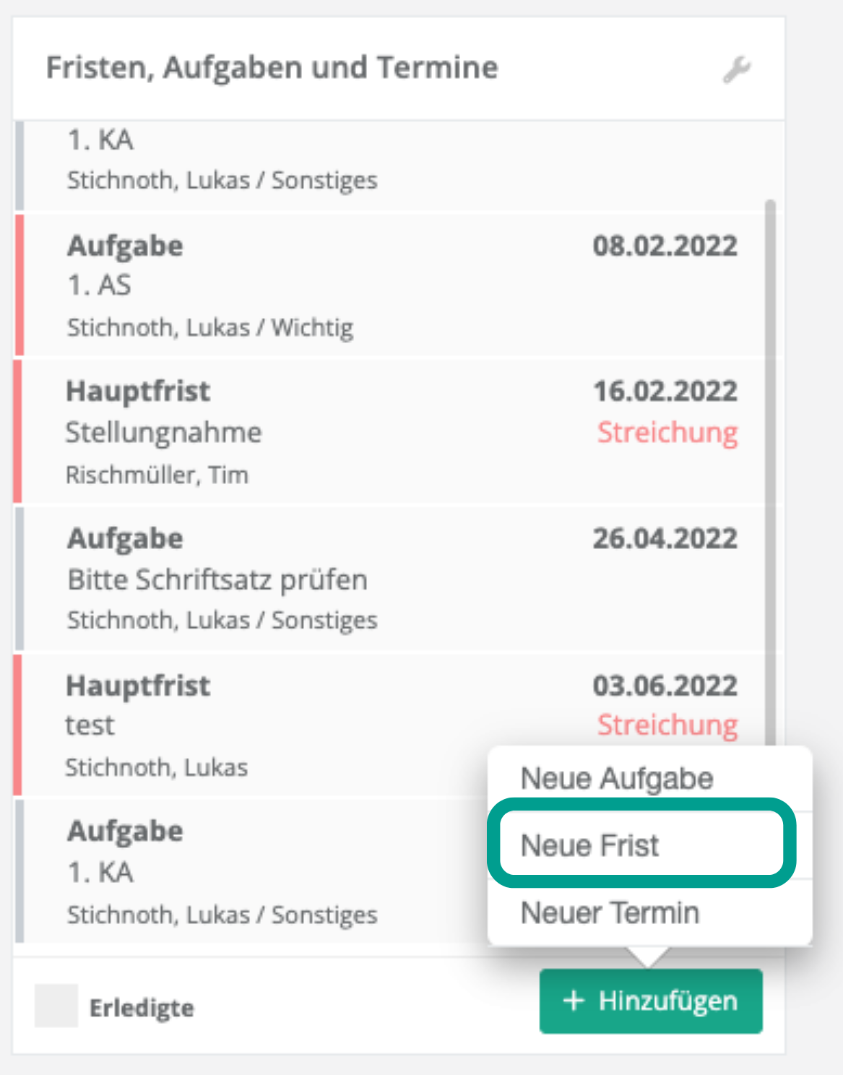This screenshot has width=843, height=1075.
Task: Open the Hauptfrist Stellungnahme entry
Action: [289, 432]
